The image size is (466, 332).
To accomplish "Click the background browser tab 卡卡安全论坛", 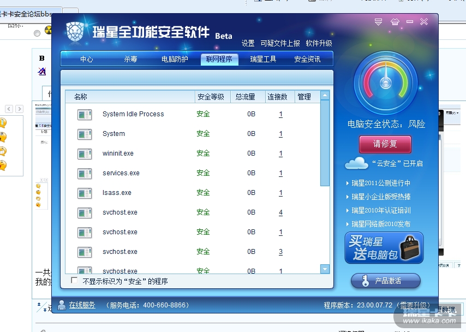I will pos(26,14).
